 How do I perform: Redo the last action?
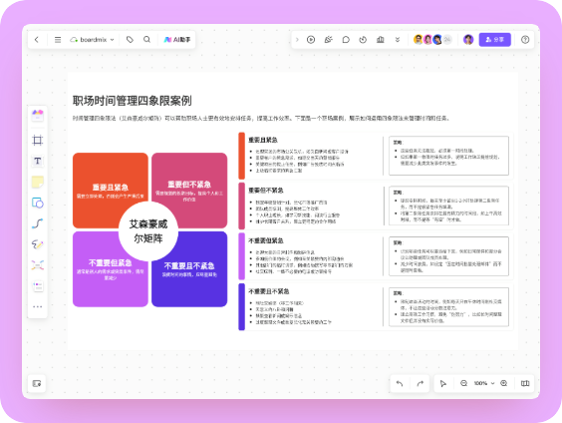pyautogui.click(x=421, y=383)
